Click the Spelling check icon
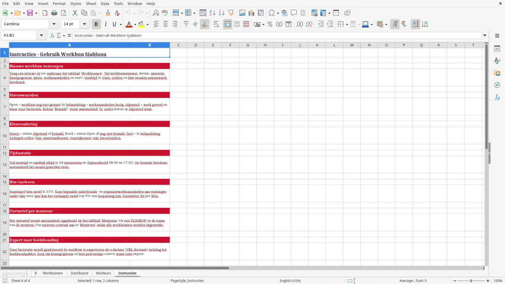Image resolution: width=505 pixels, height=284 pixels. click(165, 13)
